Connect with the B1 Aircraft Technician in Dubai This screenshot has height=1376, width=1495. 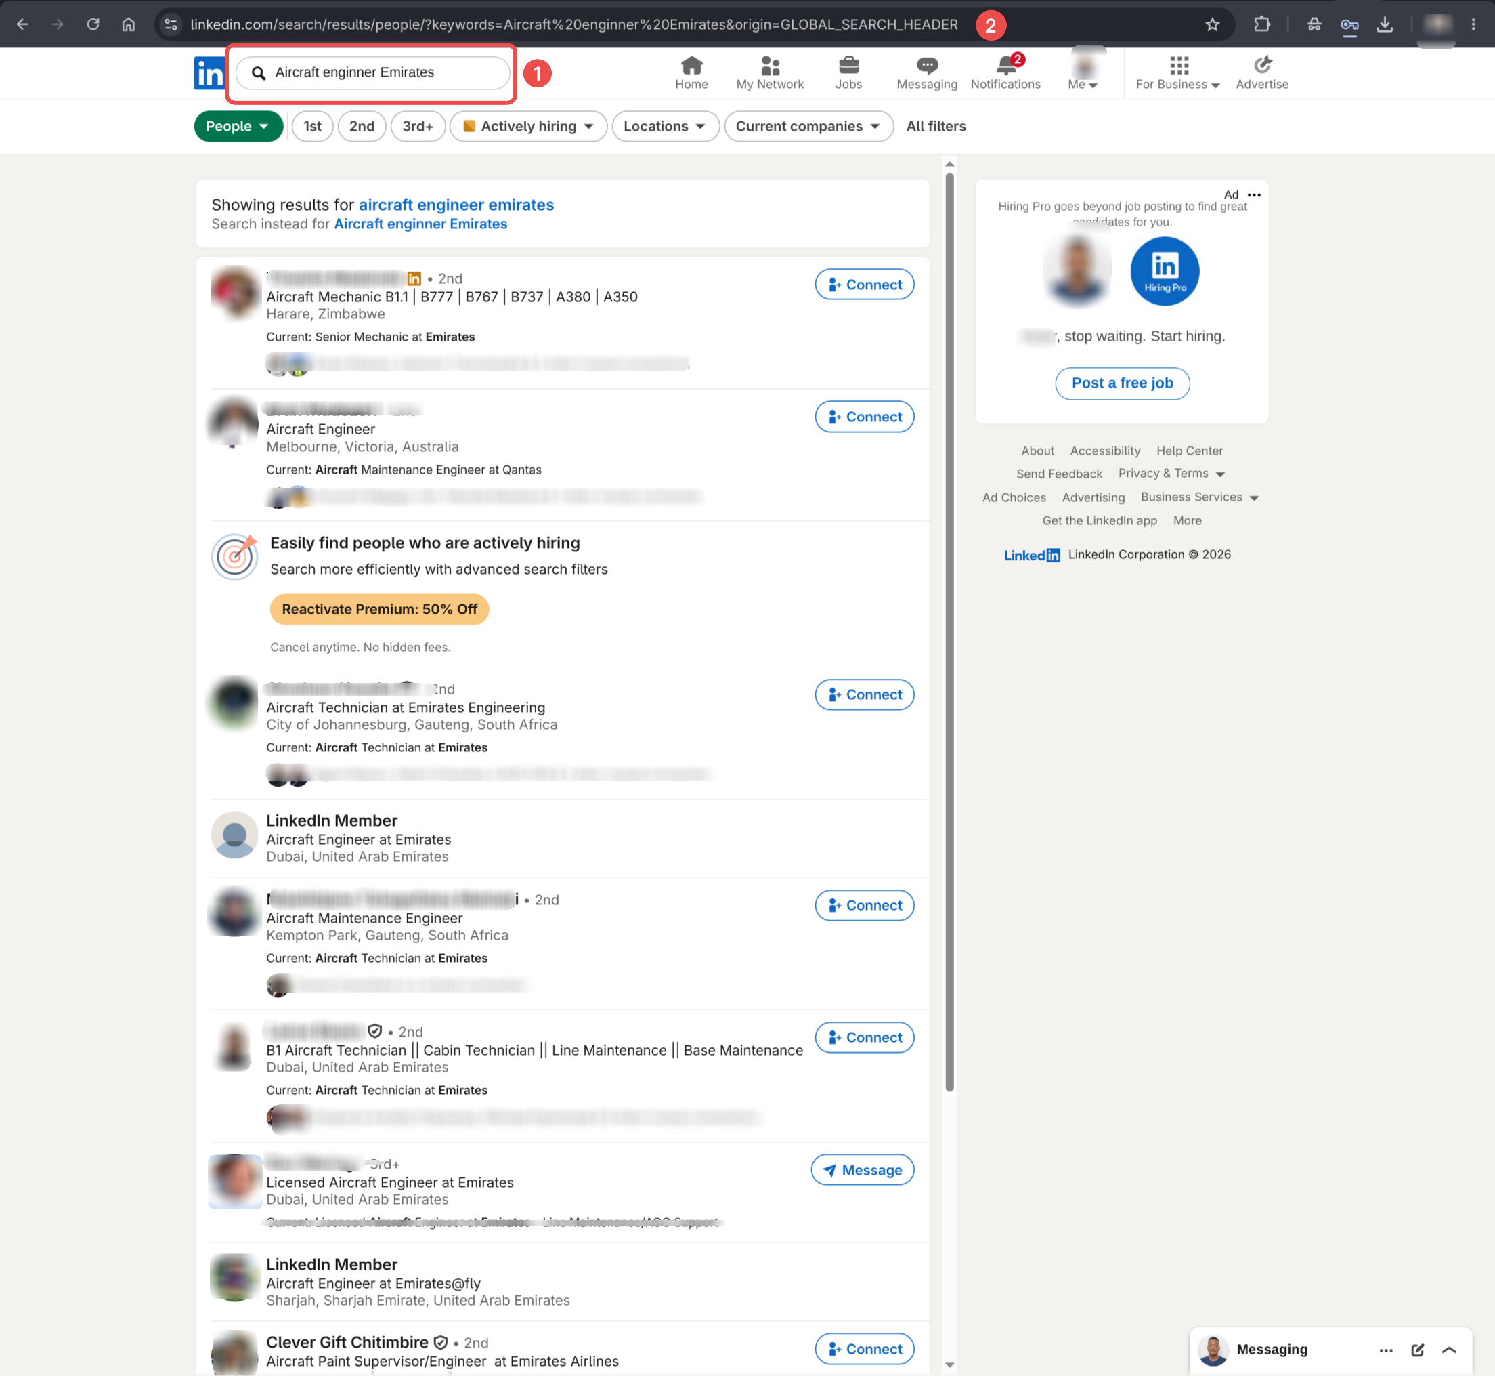(x=864, y=1038)
